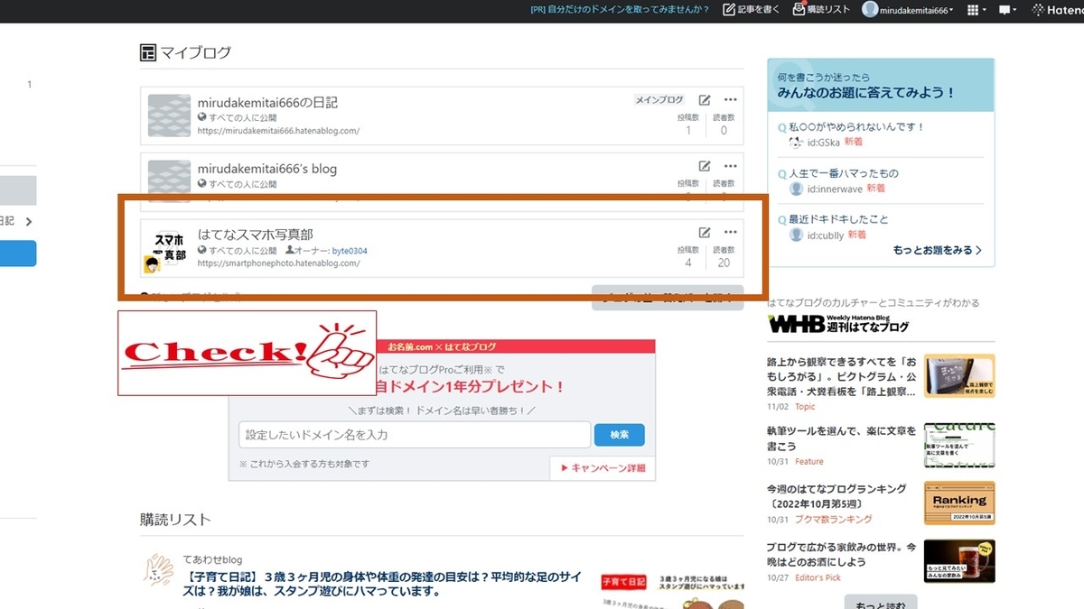Click the てあわせblog hand avatar icon
Image resolution: width=1084 pixels, height=609 pixels.
point(160,571)
